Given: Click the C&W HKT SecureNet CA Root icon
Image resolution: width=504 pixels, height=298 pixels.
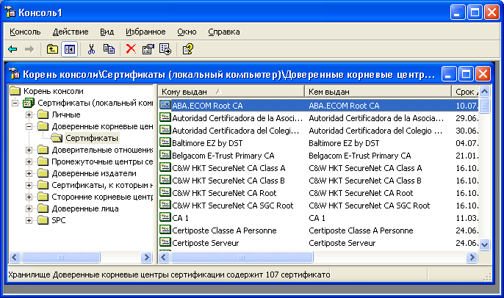Looking at the screenshot, I should (x=165, y=192).
